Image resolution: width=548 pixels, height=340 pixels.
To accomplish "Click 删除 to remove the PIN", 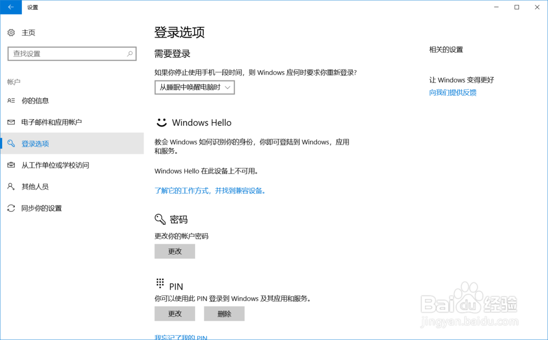I will pos(224,314).
